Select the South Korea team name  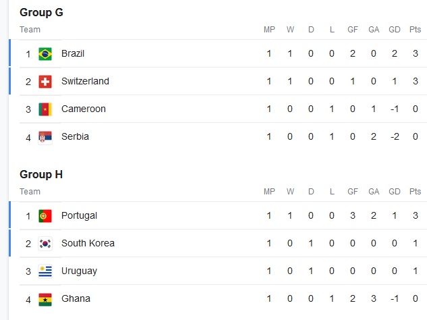pos(88,243)
